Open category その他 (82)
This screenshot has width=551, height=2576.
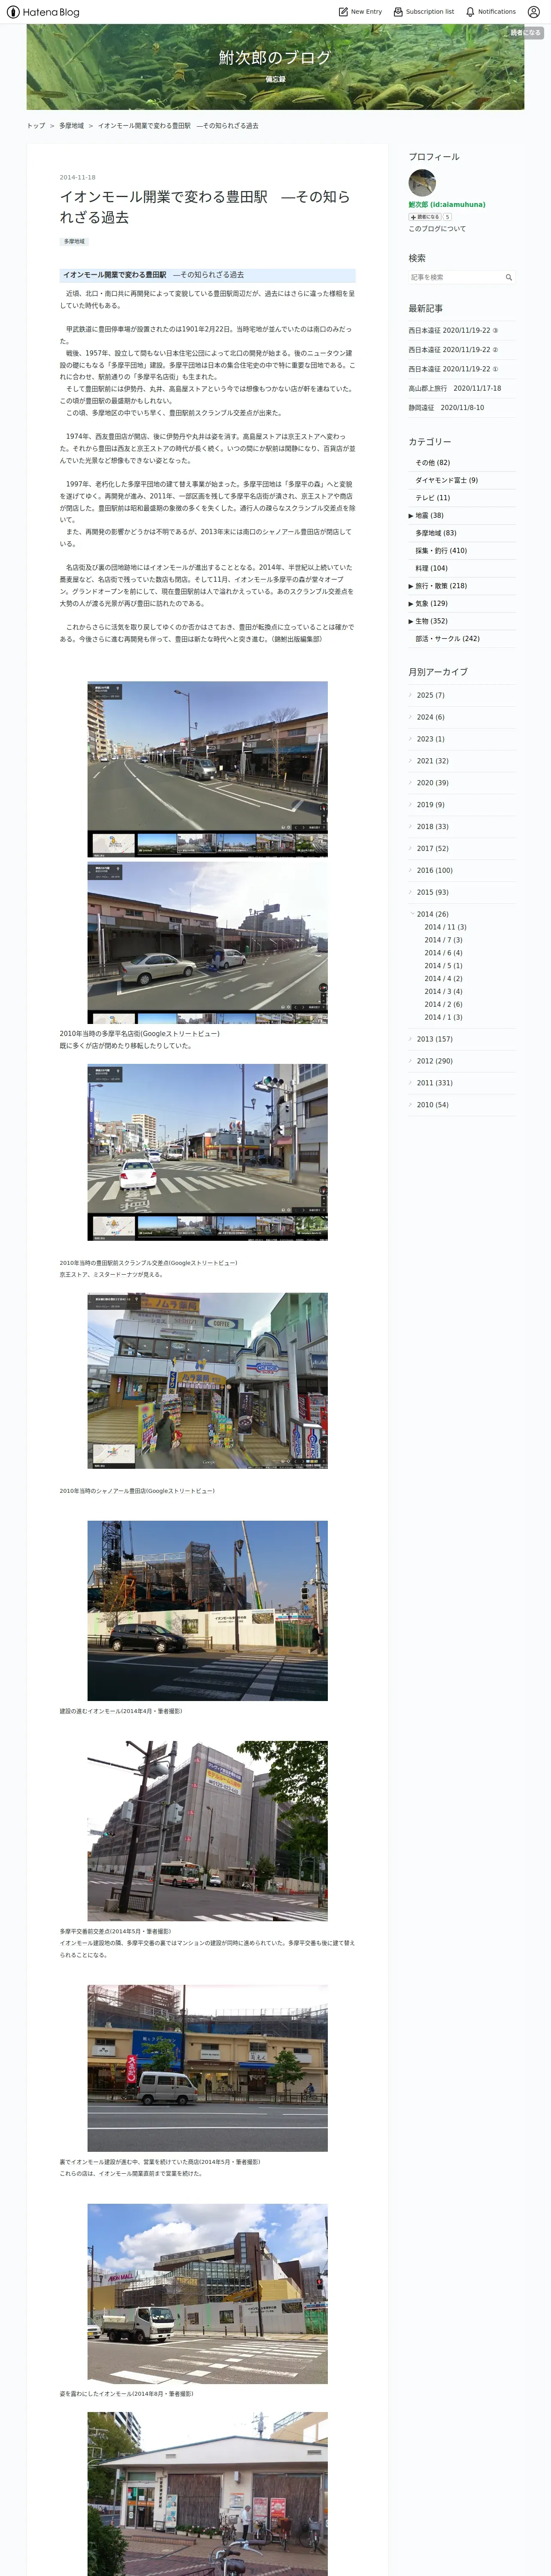433,463
